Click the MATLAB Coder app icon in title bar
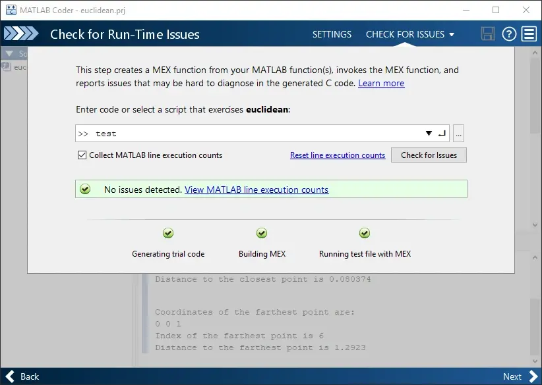 pyautogui.click(x=11, y=10)
